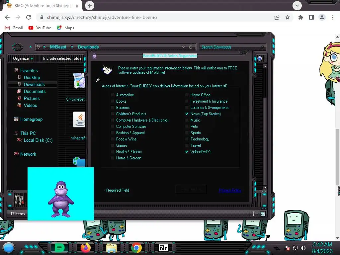This screenshot has height=255, width=340.
Task: Open Chrome's three-dot menu
Action: (x=333, y=17)
